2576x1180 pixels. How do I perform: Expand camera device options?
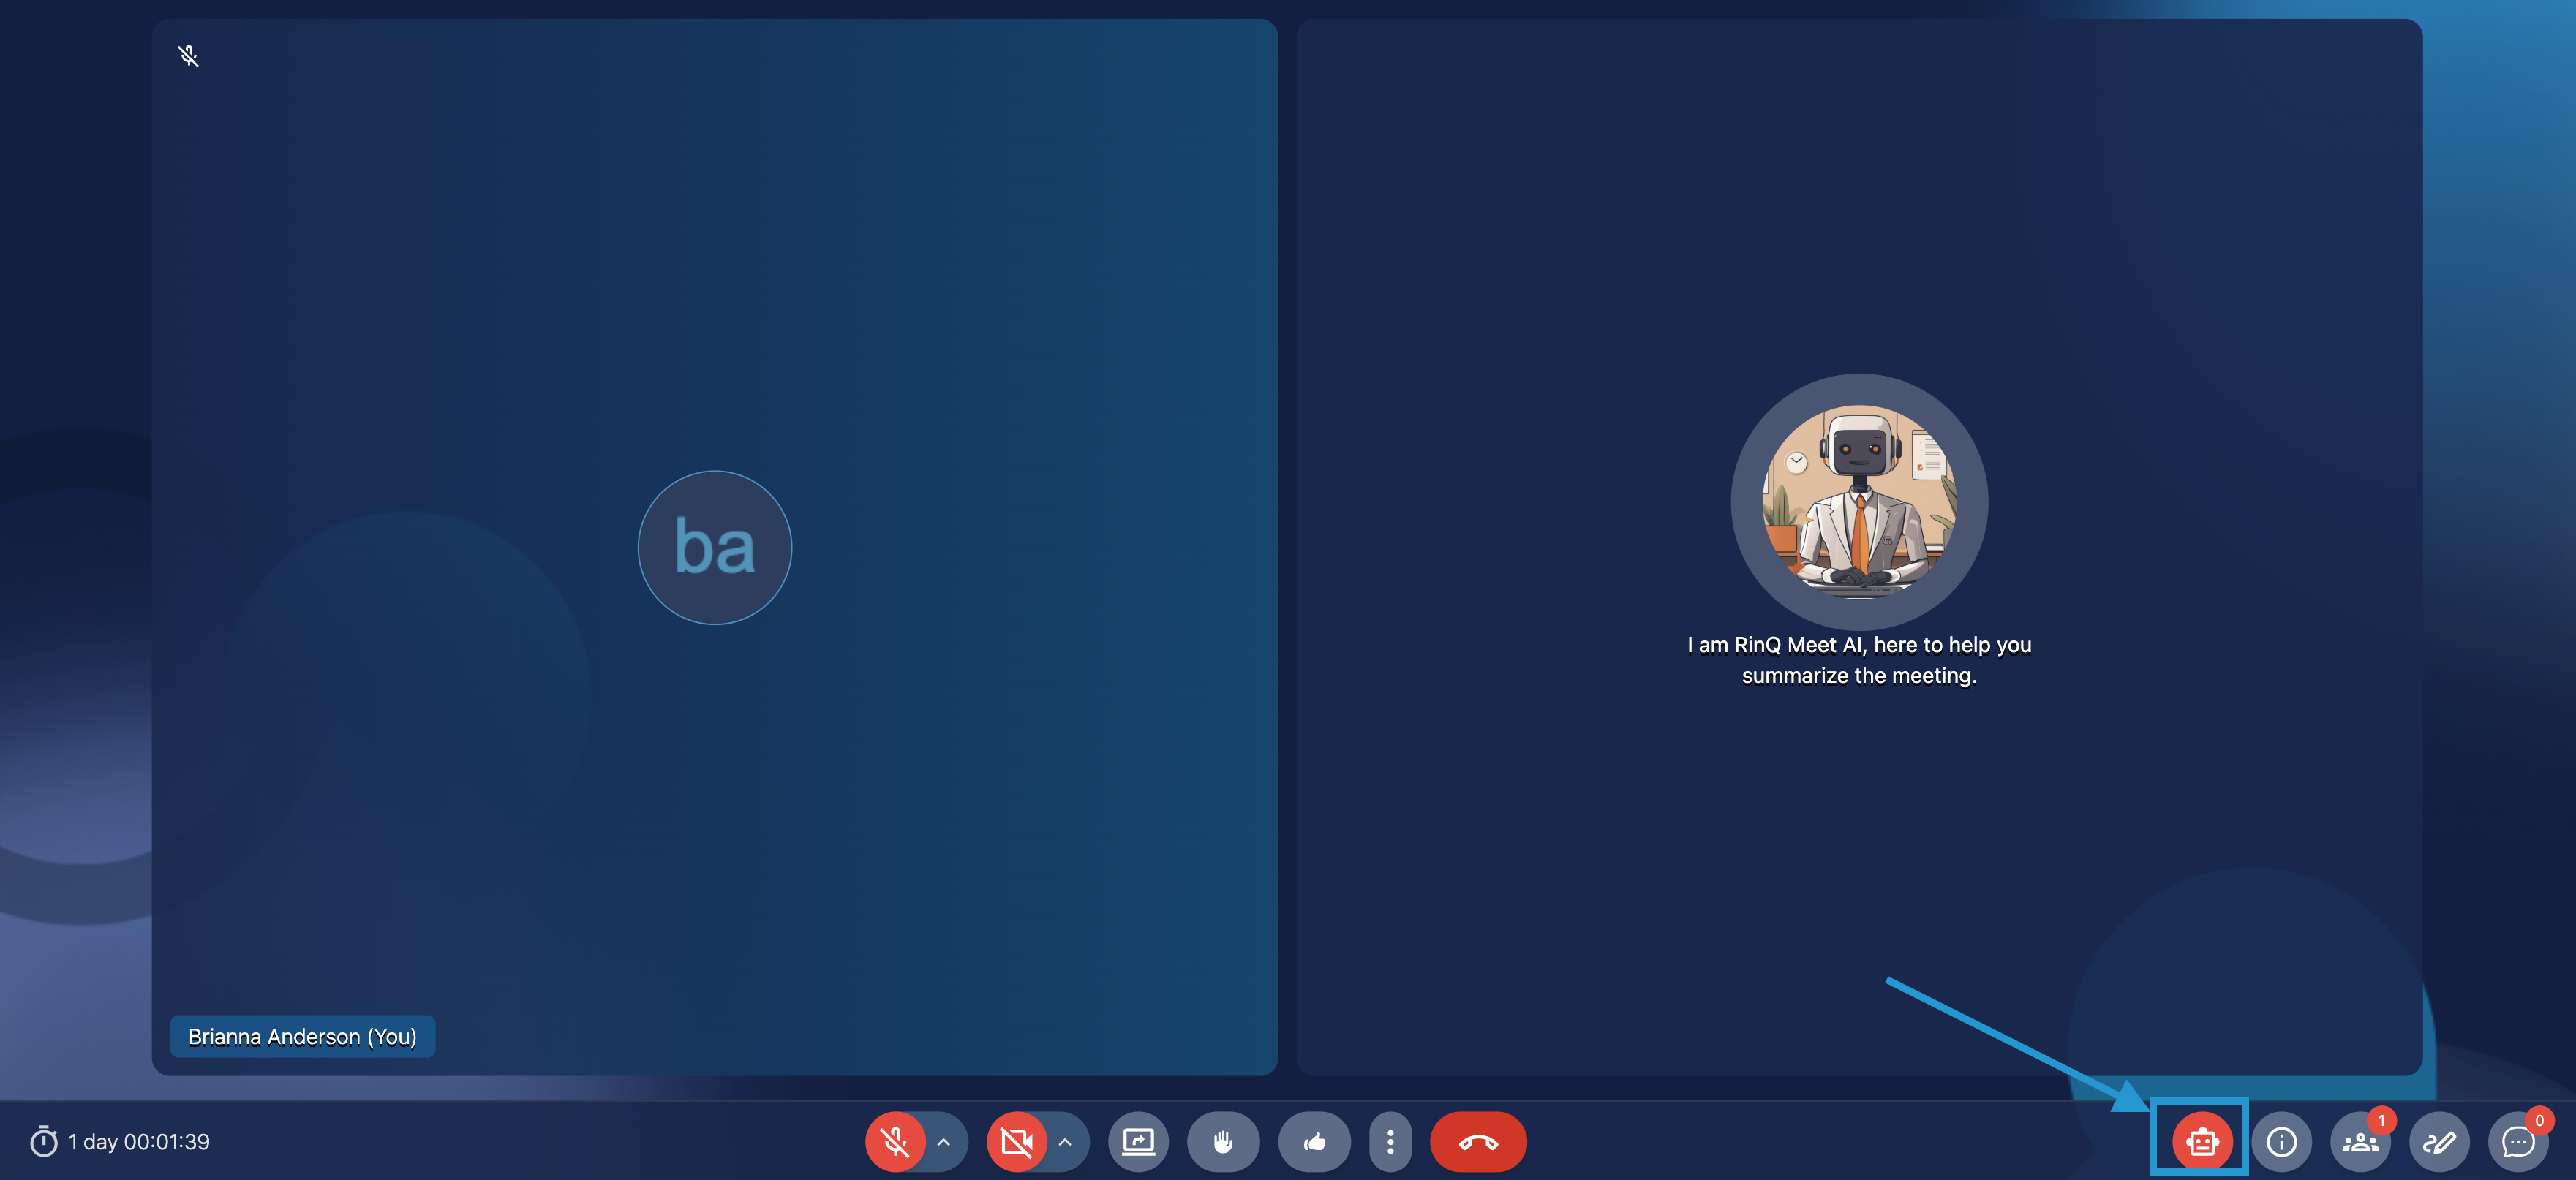click(x=1064, y=1142)
